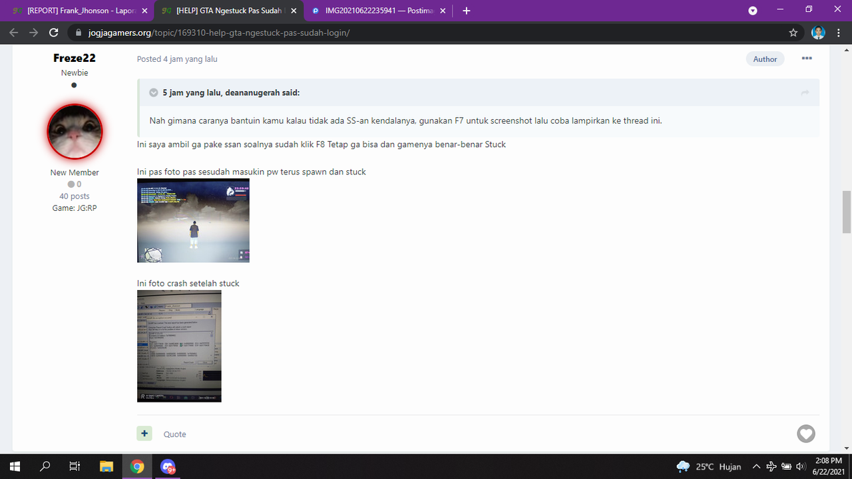Screen dimensions: 852x479
Task: Click the address bar URL
Action: coord(219,33)
